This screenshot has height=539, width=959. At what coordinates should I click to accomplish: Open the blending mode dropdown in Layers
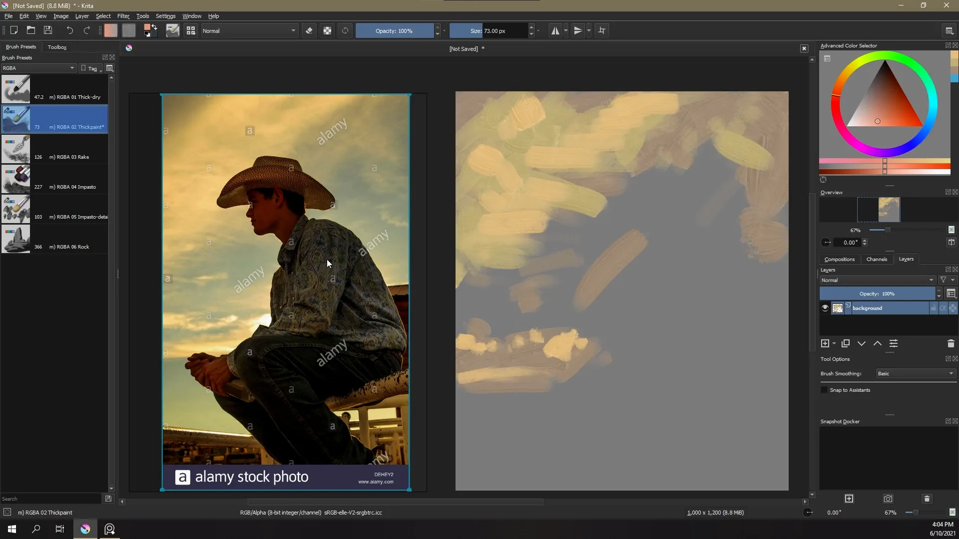click(876, 280)
